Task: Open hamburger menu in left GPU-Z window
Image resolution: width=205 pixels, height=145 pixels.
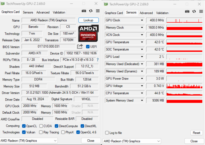Action: [x=98, y=11]
